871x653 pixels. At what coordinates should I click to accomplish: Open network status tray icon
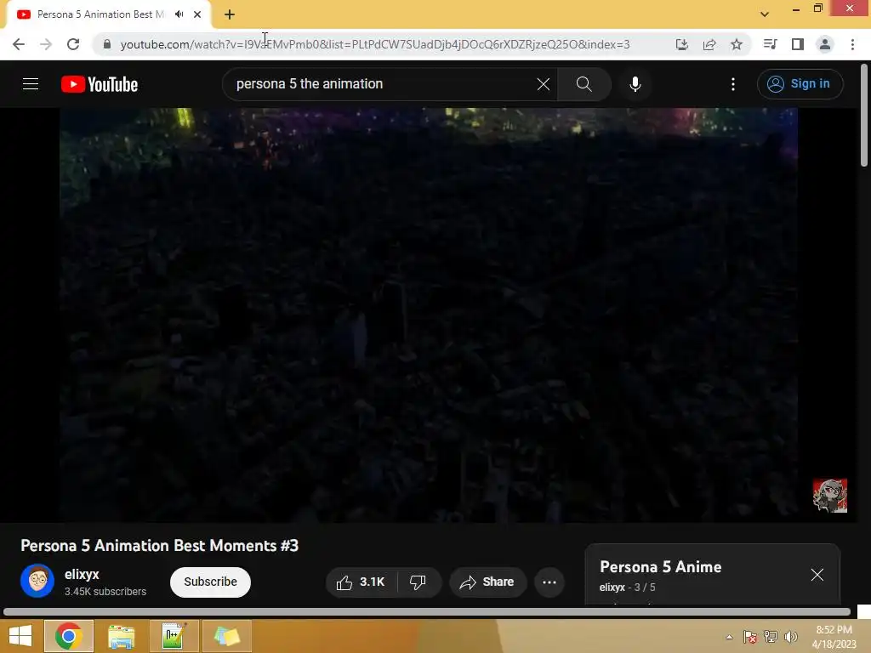point(771,637)
